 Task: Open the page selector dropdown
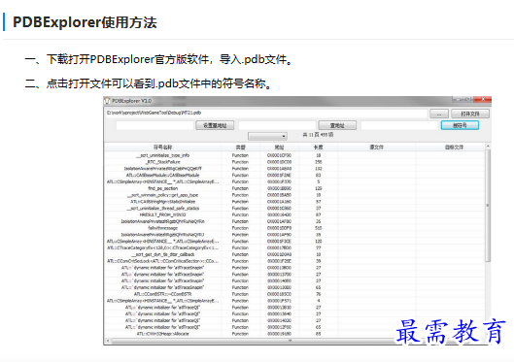(267, 136)
